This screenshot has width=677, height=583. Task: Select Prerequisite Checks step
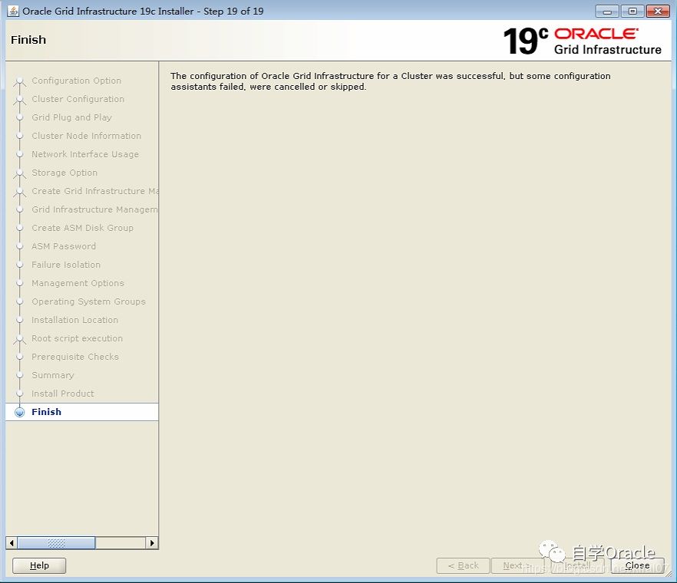(x=75, y=357)
